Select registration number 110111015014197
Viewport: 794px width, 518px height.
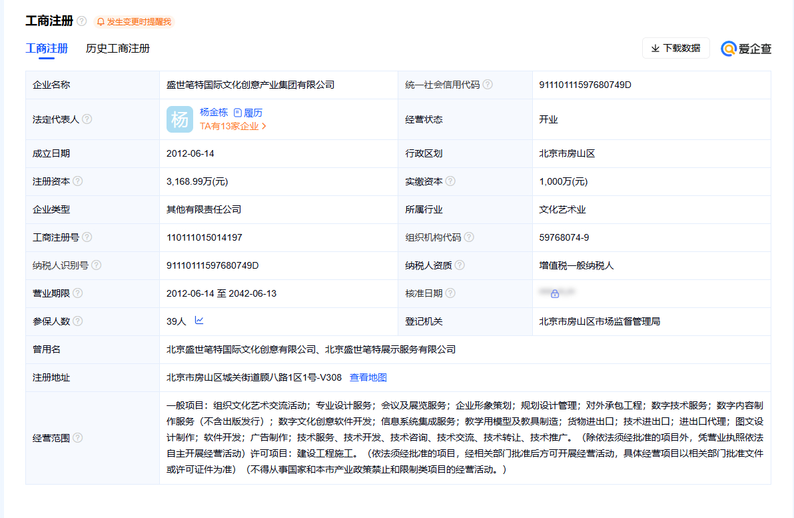pos(204,237)
